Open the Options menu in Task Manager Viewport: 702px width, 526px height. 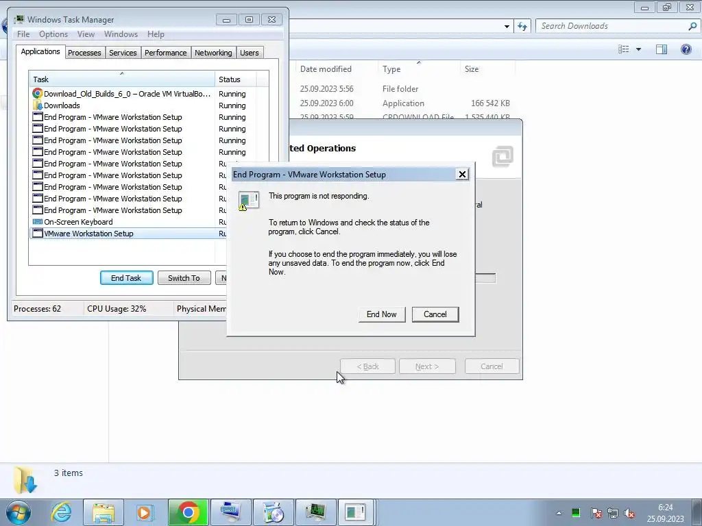coord(53,34)
